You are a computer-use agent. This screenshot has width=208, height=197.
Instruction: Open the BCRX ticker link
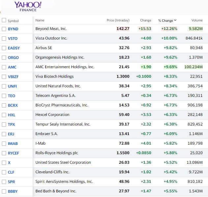point(13,105)
